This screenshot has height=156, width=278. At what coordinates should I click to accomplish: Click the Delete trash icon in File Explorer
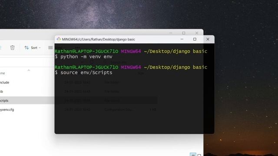click(x=12, y=48)
